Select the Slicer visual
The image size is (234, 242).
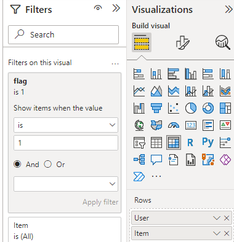point(139,142)
